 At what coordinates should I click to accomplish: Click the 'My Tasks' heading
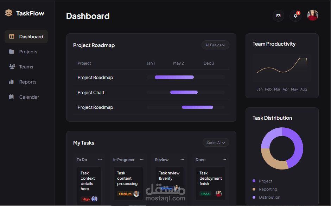84,143
